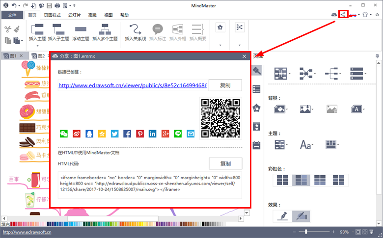Share via Line icon
Viewport: 383px width, 238px height.
coord(178,134)
